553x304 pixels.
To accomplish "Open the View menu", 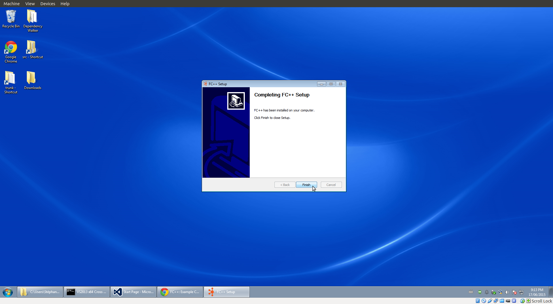I will [30, 4].
